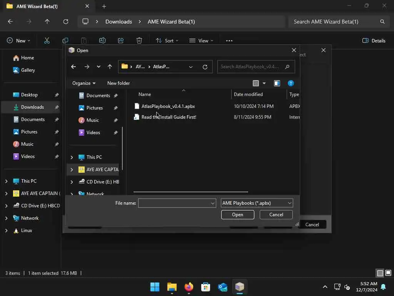The width and height of the screenshot is (394, 296).
Task: Click the notification bell in taskbar
Action: click(x=384, y=287)
